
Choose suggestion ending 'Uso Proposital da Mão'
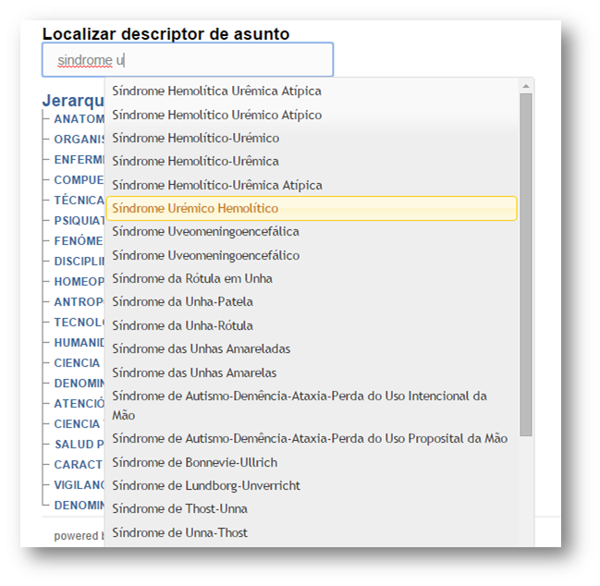312,438
